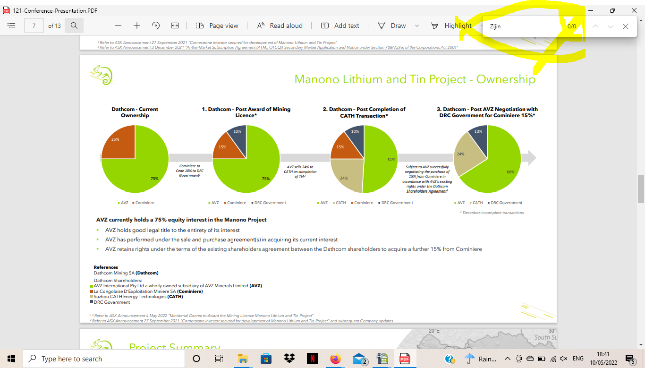Open the OneDrive tray icon
Image resolution: width=645 pixels, height=368 pixels.
click(530, 359)
